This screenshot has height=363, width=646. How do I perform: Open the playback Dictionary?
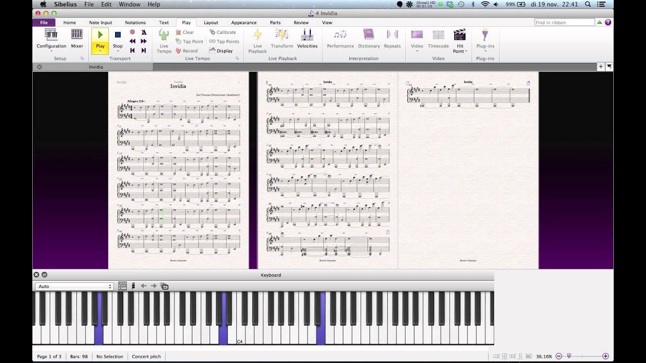tap(369, 39)
